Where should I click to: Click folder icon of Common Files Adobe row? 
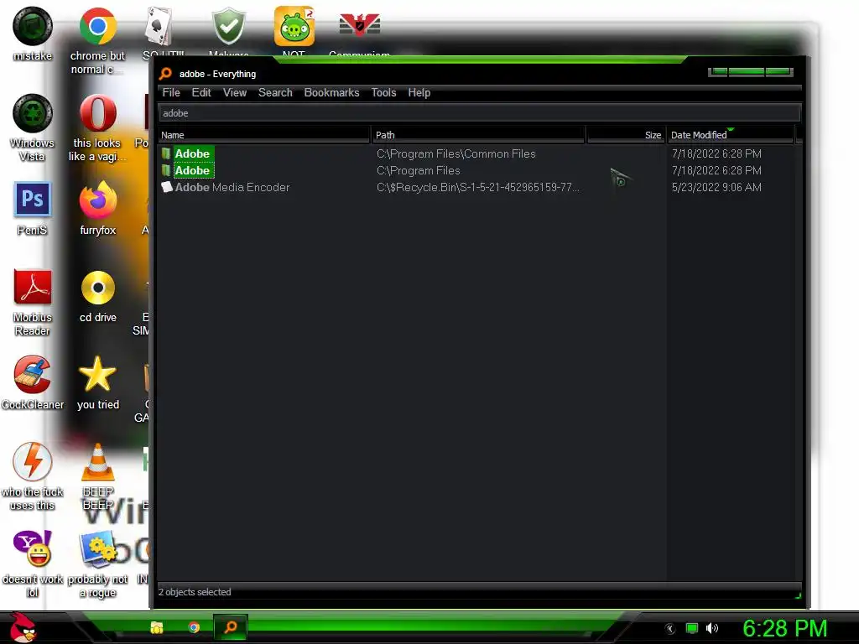point(166,153)
